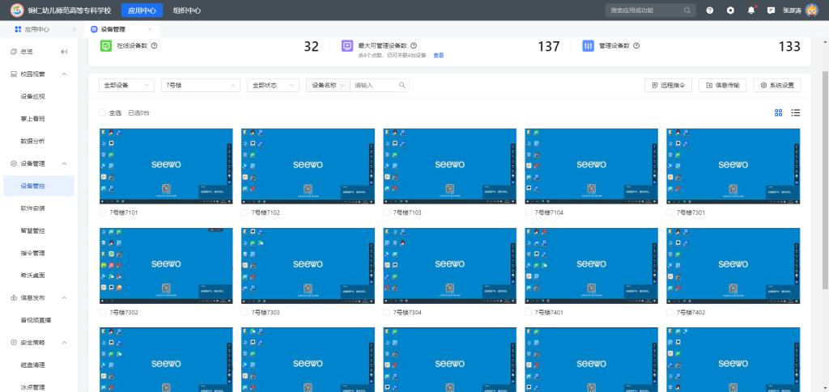Click help icon beside 管理设备数
This screenshot has width=829, height=392.
pyautogui.click(x=636, y=45)
